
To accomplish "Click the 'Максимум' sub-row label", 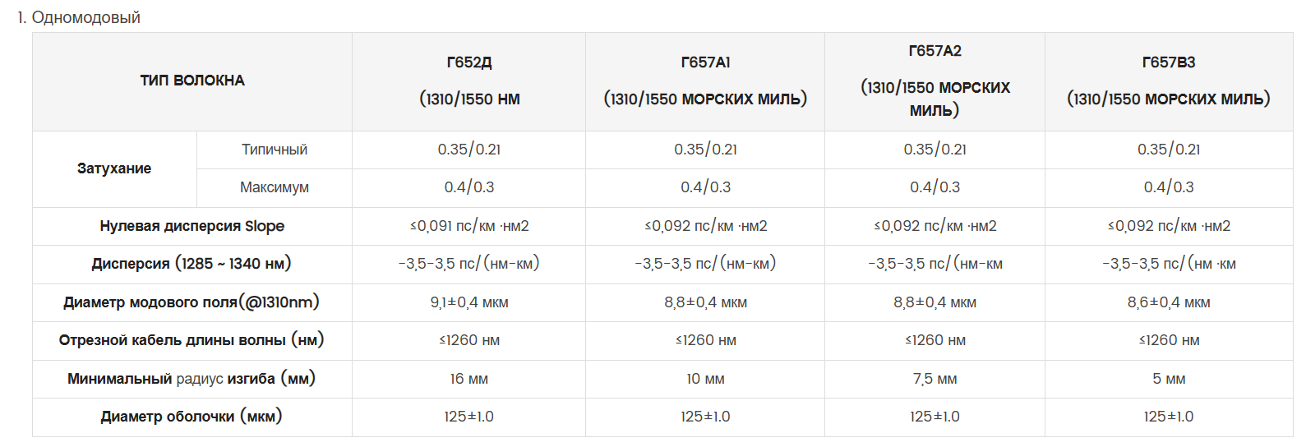I will pos(275,187).
